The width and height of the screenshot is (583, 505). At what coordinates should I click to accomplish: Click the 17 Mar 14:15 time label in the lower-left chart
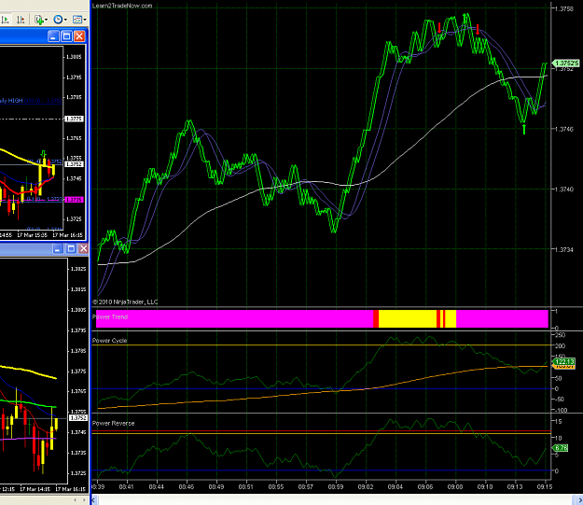coord(35,489)
